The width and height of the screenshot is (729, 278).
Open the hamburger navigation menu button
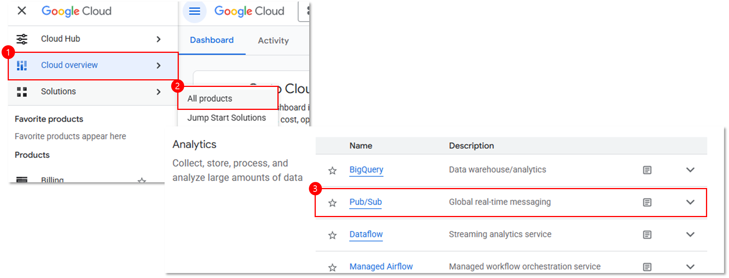195,11
